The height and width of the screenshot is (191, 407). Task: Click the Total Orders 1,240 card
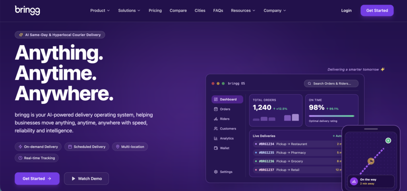[276, 110]
